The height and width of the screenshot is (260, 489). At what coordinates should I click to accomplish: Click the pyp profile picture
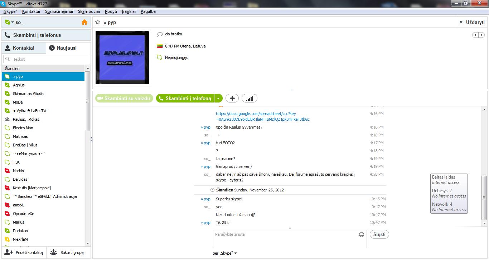coord(122,57)
